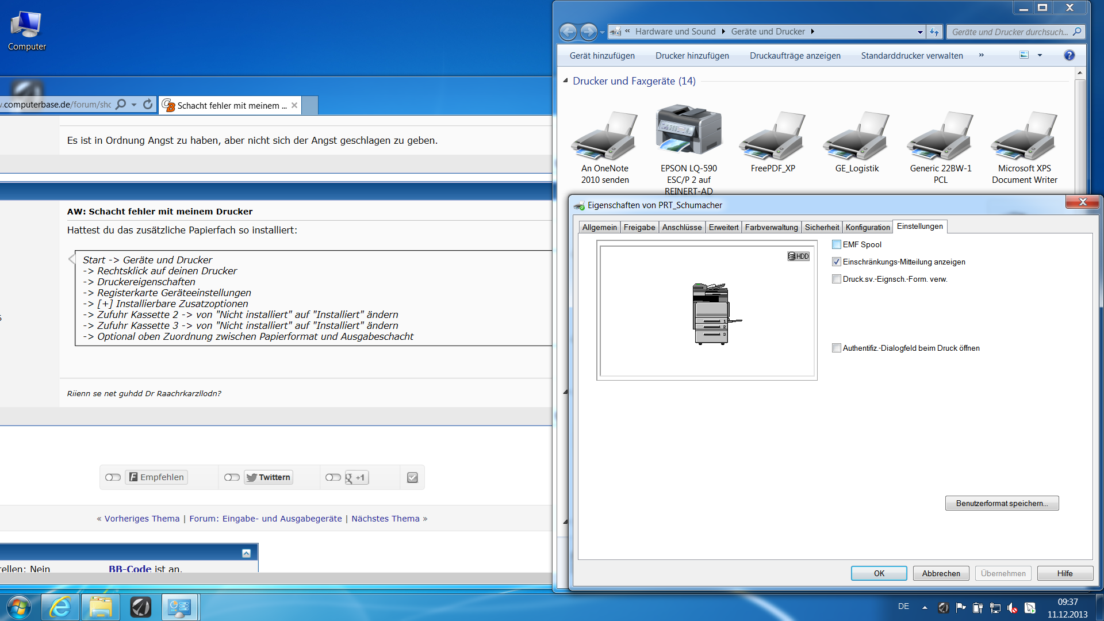
Task: Open the address bar history dropdown
Action: click(x=920, y=32)
